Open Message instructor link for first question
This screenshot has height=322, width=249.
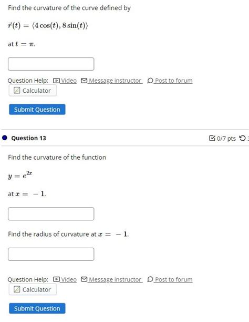[x=115, y=81]
